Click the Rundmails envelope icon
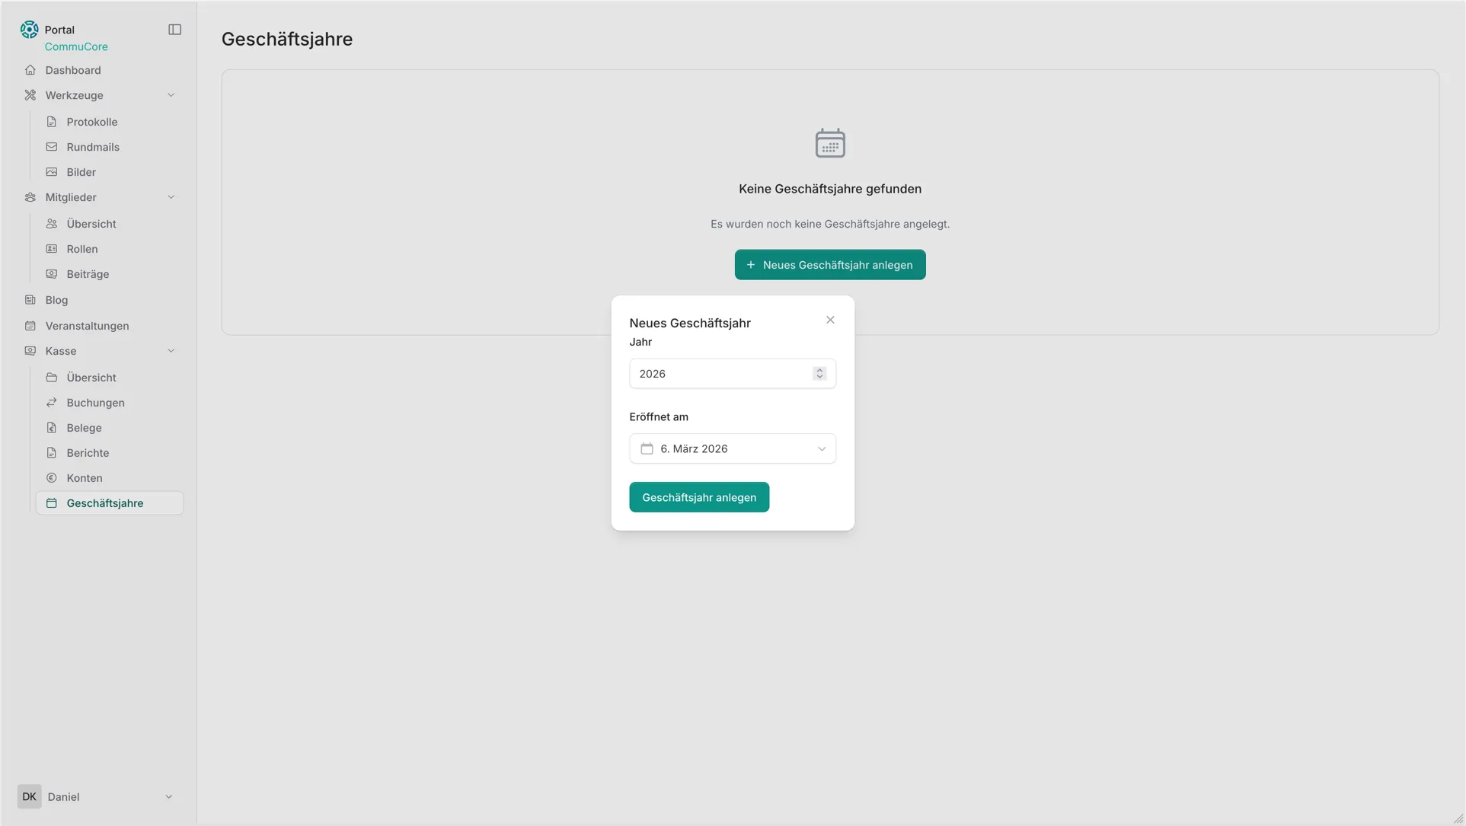The width and height of the screenshot is (1466, 826). pos(52,147)
